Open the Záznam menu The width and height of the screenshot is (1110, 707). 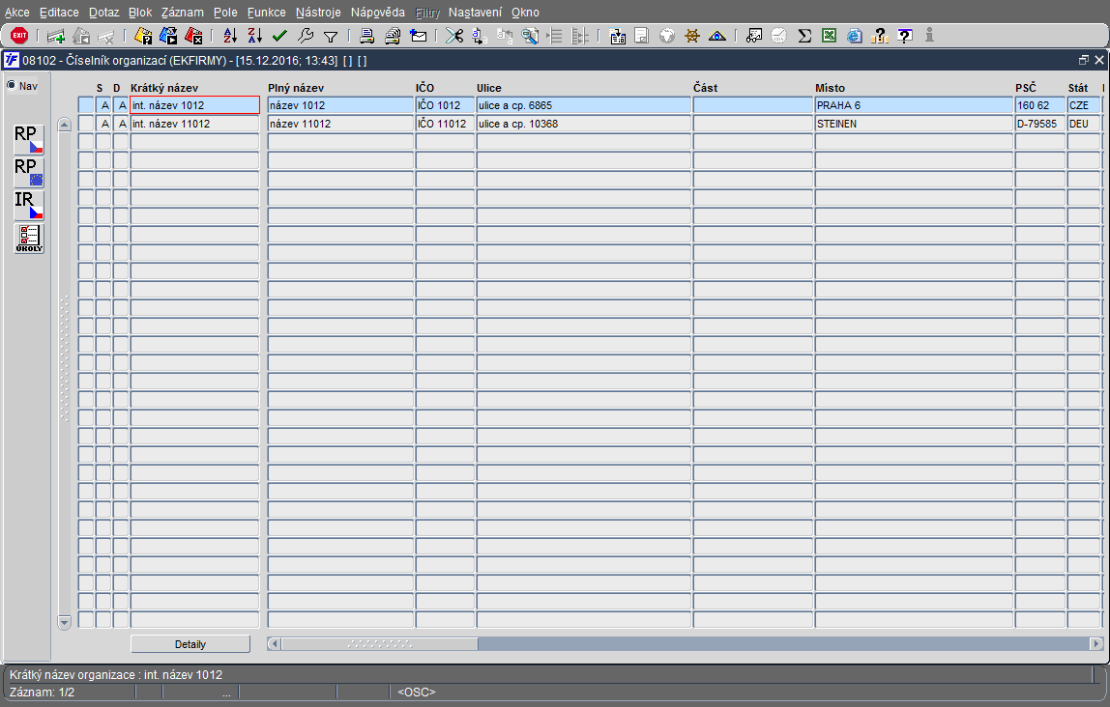[x=182, y=12]
